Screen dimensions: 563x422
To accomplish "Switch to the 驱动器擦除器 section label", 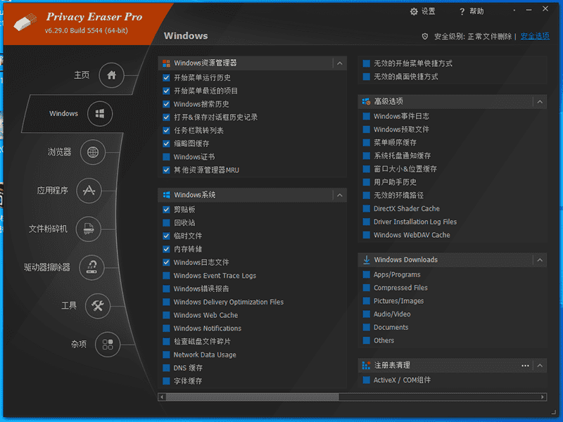I will click(x=47, y=267).
